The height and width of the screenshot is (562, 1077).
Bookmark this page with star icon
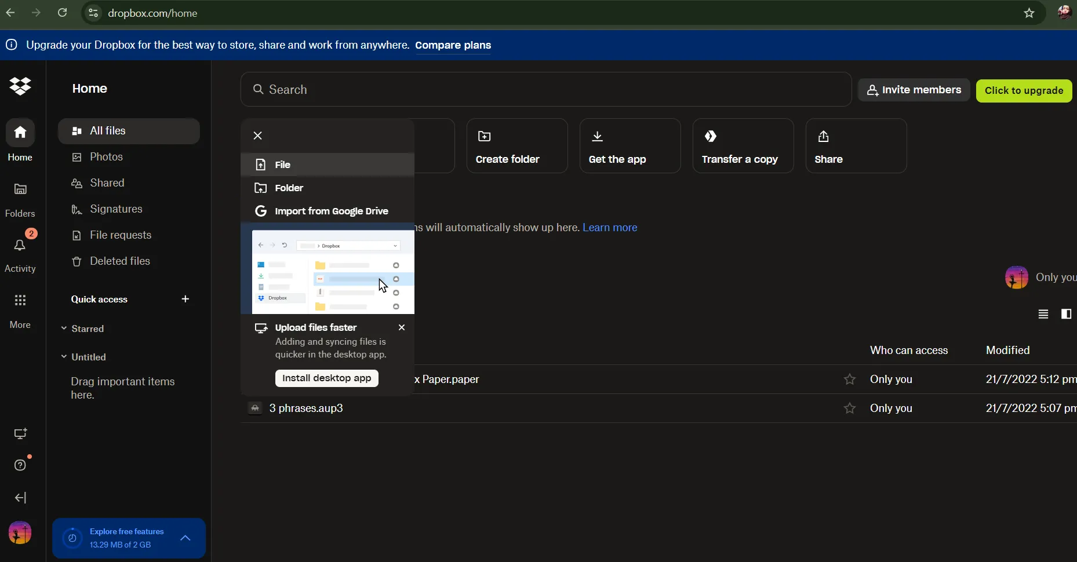tap(1029, 13)
